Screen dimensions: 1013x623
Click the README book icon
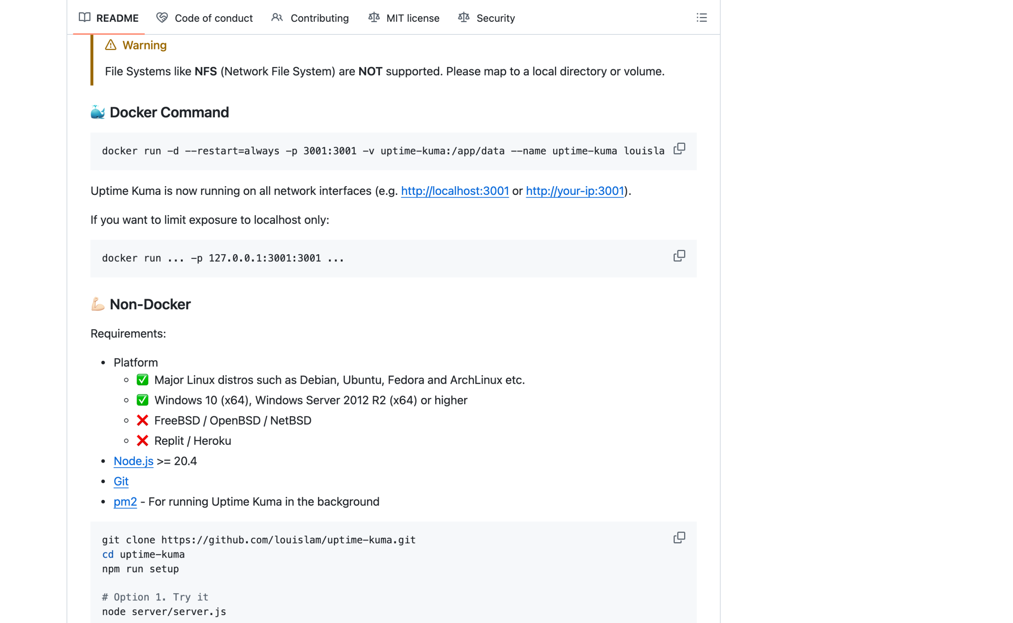84,18
